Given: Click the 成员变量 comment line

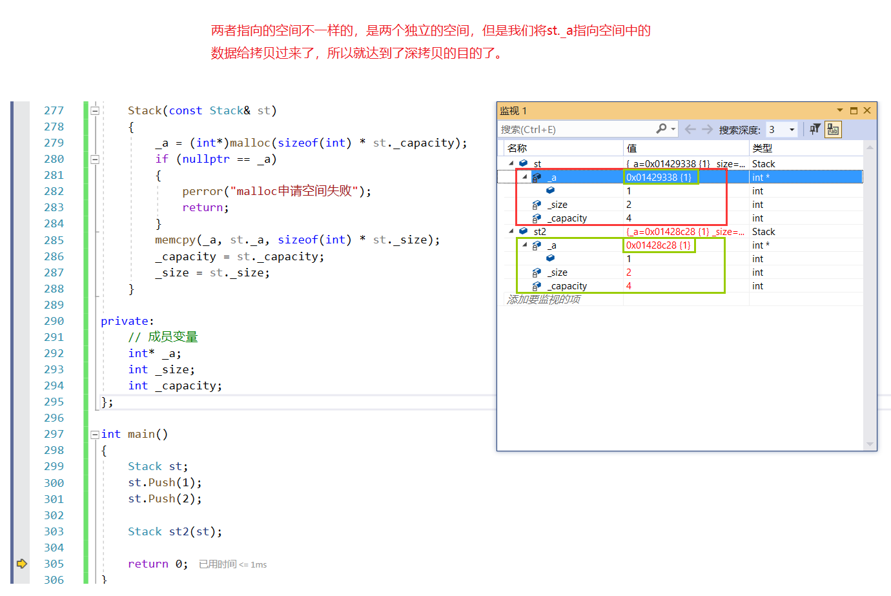Looking at the screenshot, I should (x=163, y=336).
